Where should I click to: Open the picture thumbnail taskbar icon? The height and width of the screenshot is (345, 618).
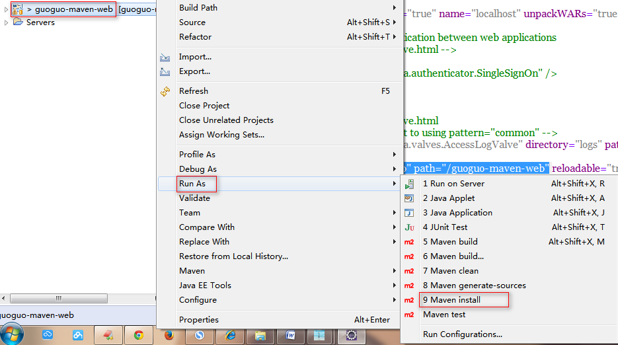(319, 335)
